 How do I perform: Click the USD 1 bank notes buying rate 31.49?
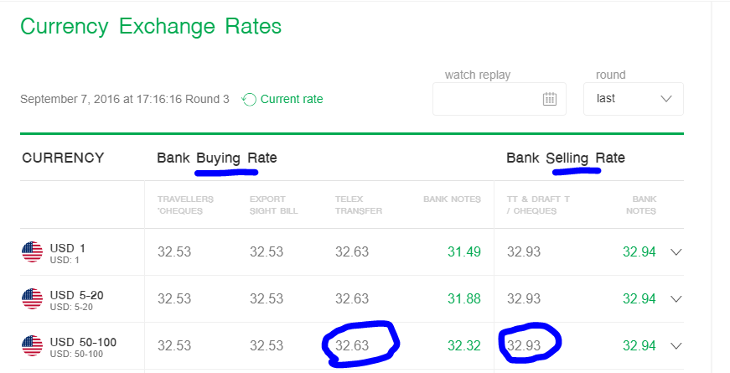(464, 252)
